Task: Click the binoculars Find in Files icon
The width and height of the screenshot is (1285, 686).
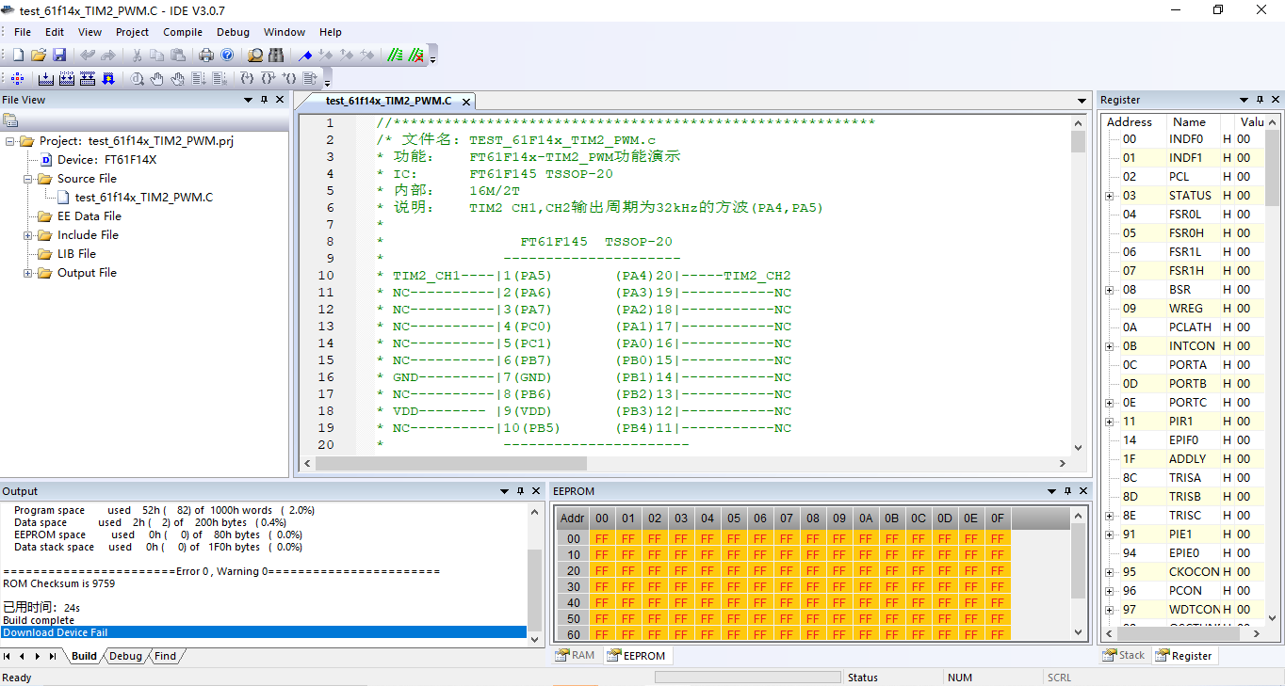Action: (x=276, y=56)
